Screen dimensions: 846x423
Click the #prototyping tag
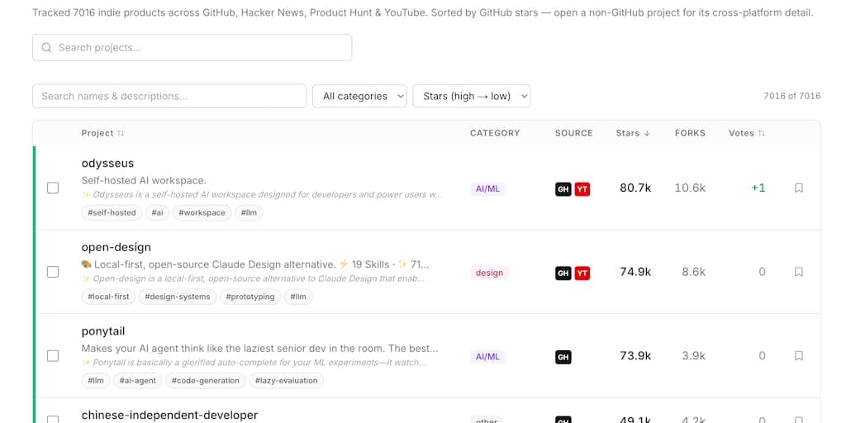tap(250, 297)
